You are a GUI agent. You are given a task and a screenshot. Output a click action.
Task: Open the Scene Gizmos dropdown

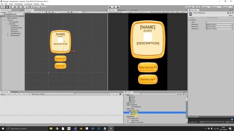click(x=78, y=12)
